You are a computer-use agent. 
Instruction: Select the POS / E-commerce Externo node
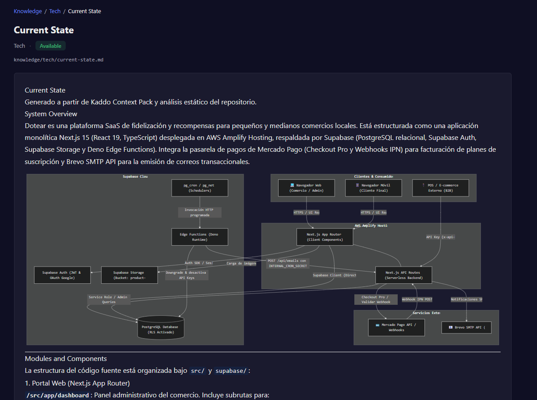pyautogui.click(x=441, y=188)
